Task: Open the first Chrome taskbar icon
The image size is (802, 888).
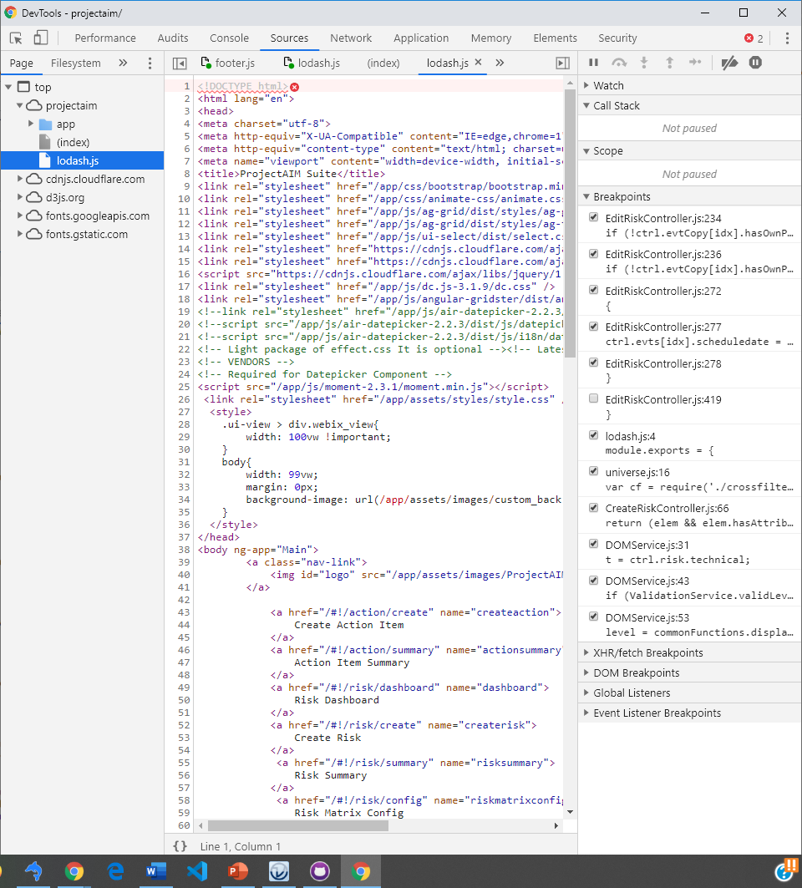Action: click(x=74, y=871)
